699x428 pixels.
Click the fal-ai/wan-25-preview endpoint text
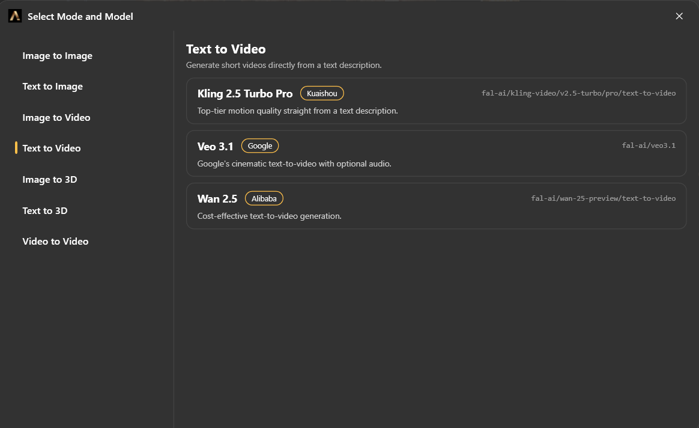(x=603, y=198)
